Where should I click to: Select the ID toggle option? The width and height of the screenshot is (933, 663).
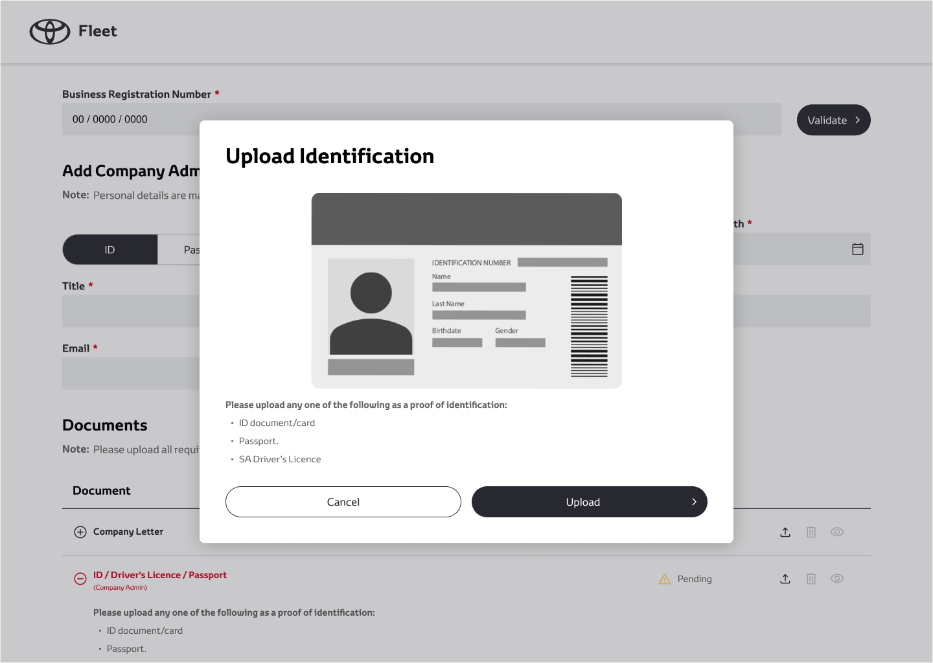click(x=110, y=250)
